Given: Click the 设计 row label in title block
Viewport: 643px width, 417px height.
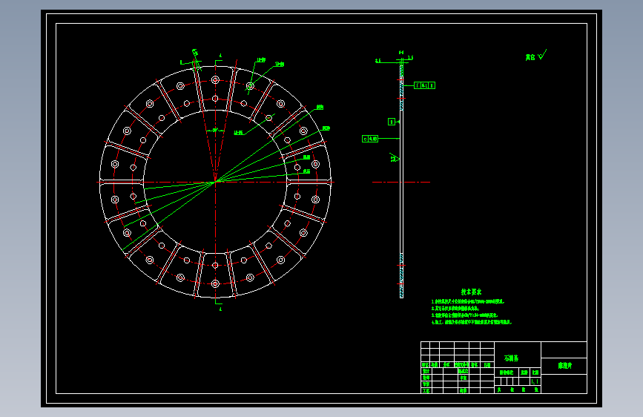Looking at the screenshot, I should coord(426,371).
